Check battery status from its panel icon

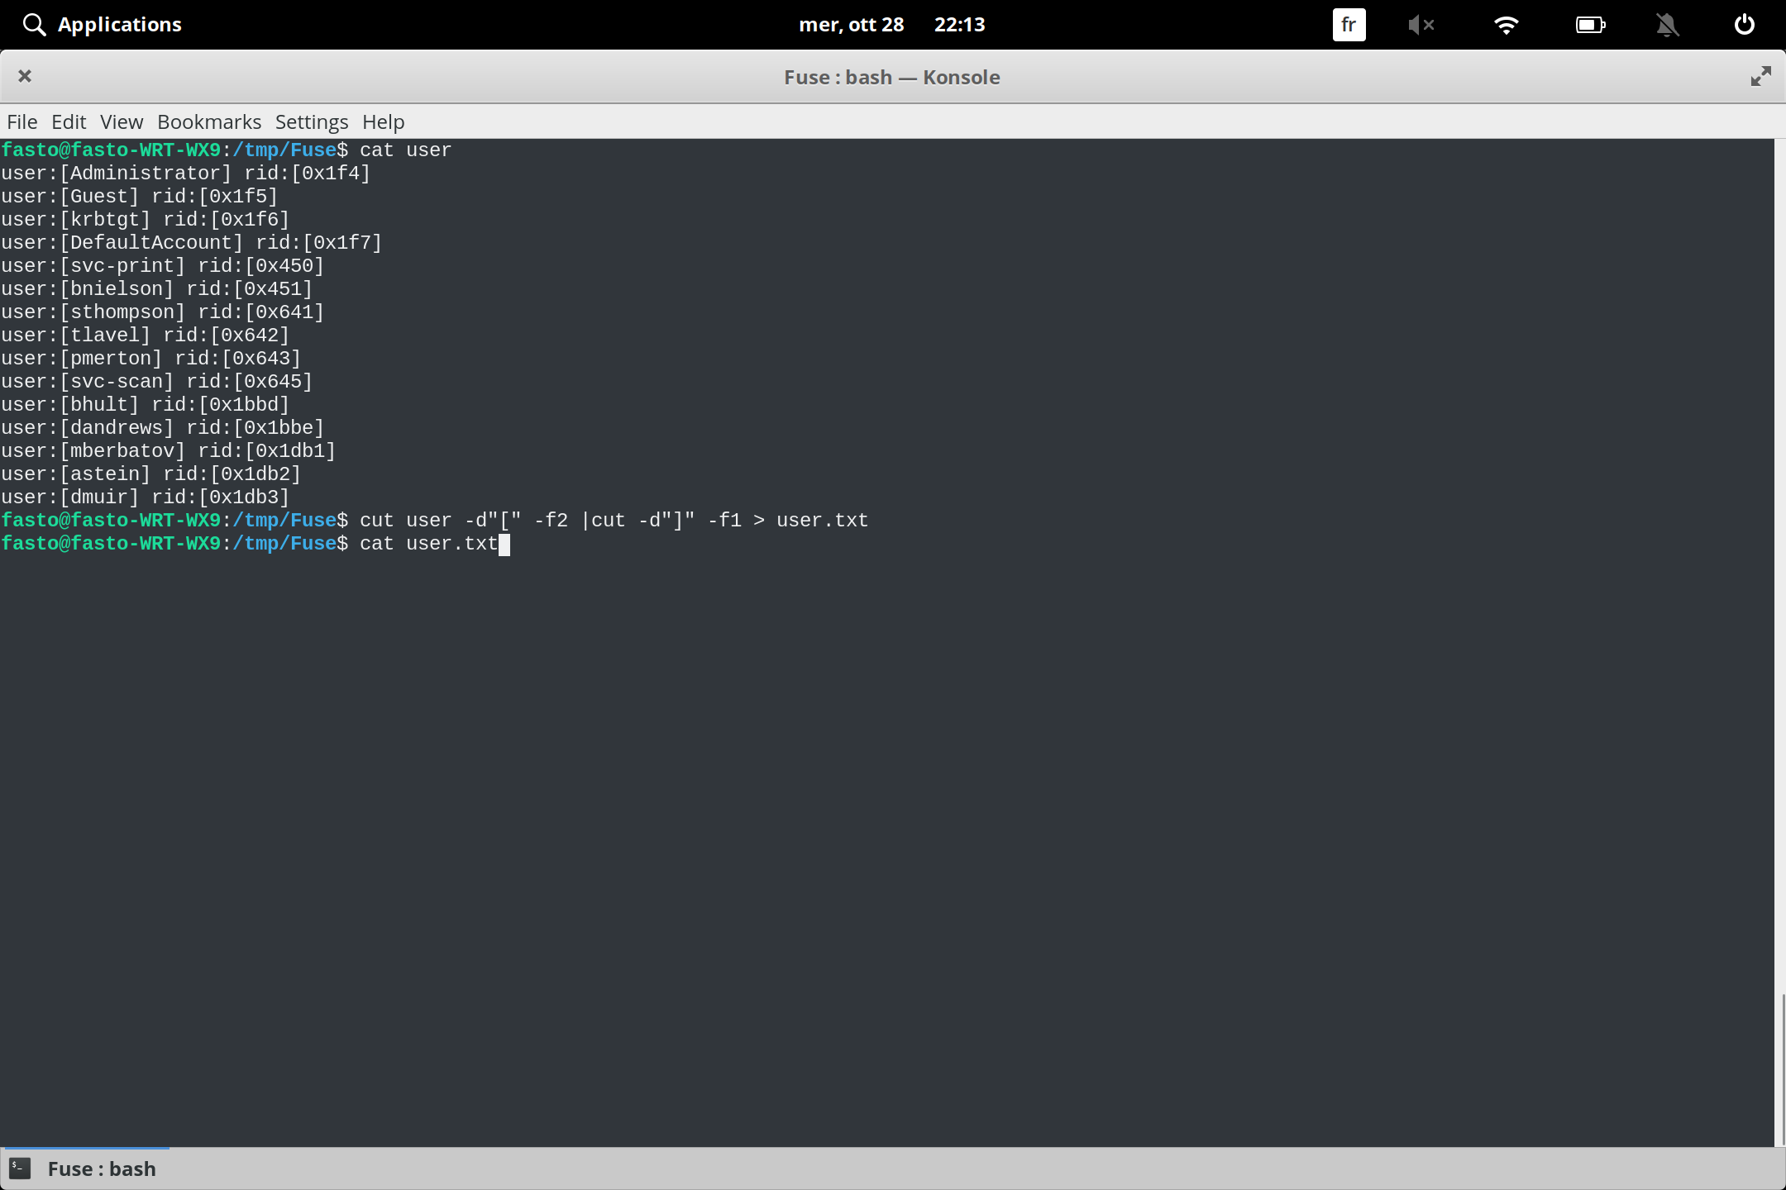point(1591,24)
